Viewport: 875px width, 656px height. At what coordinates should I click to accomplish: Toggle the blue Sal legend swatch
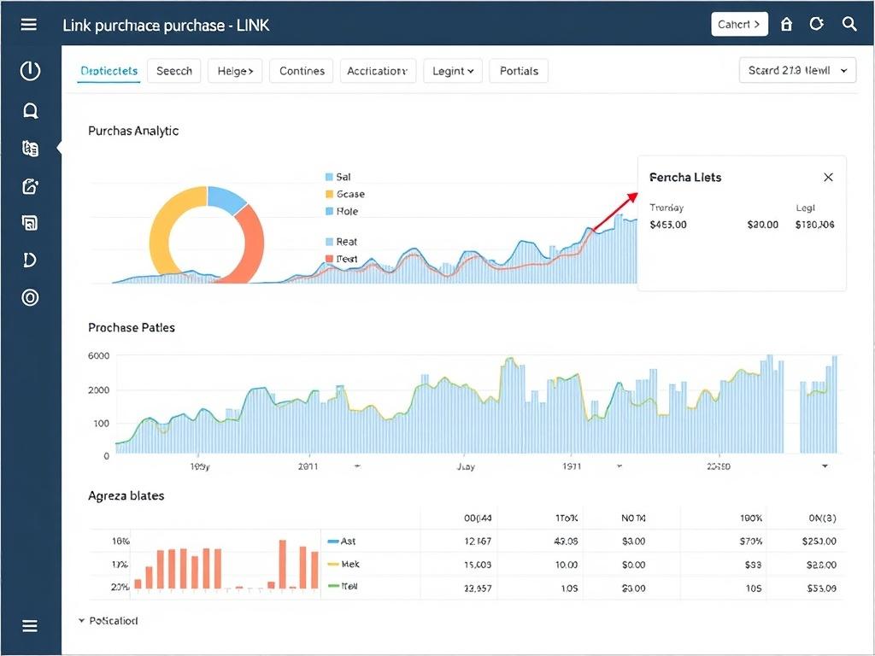coord(329,177)
